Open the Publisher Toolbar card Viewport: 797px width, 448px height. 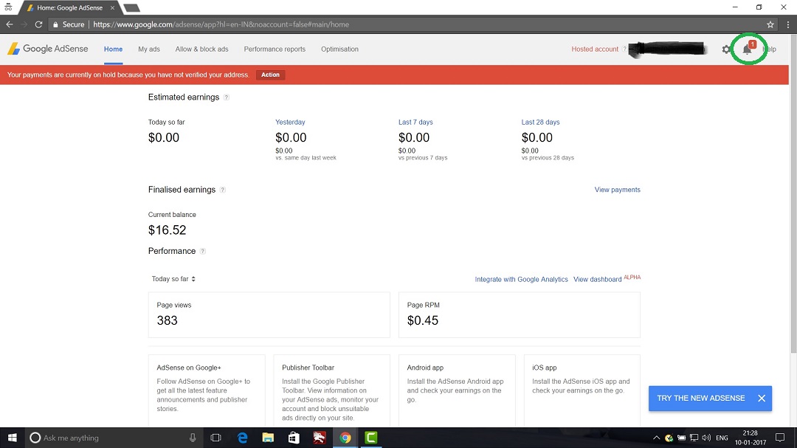coord(332,390)
